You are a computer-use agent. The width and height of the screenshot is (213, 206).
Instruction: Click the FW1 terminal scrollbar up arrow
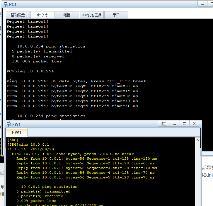point(198,140)
